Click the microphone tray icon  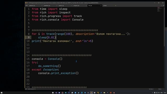155,93
